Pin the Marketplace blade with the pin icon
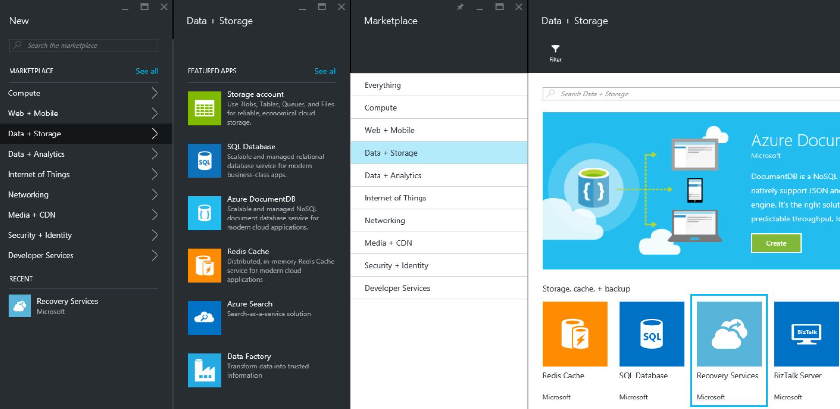Viewport: 840px width, 409px height. pos(460,7)
